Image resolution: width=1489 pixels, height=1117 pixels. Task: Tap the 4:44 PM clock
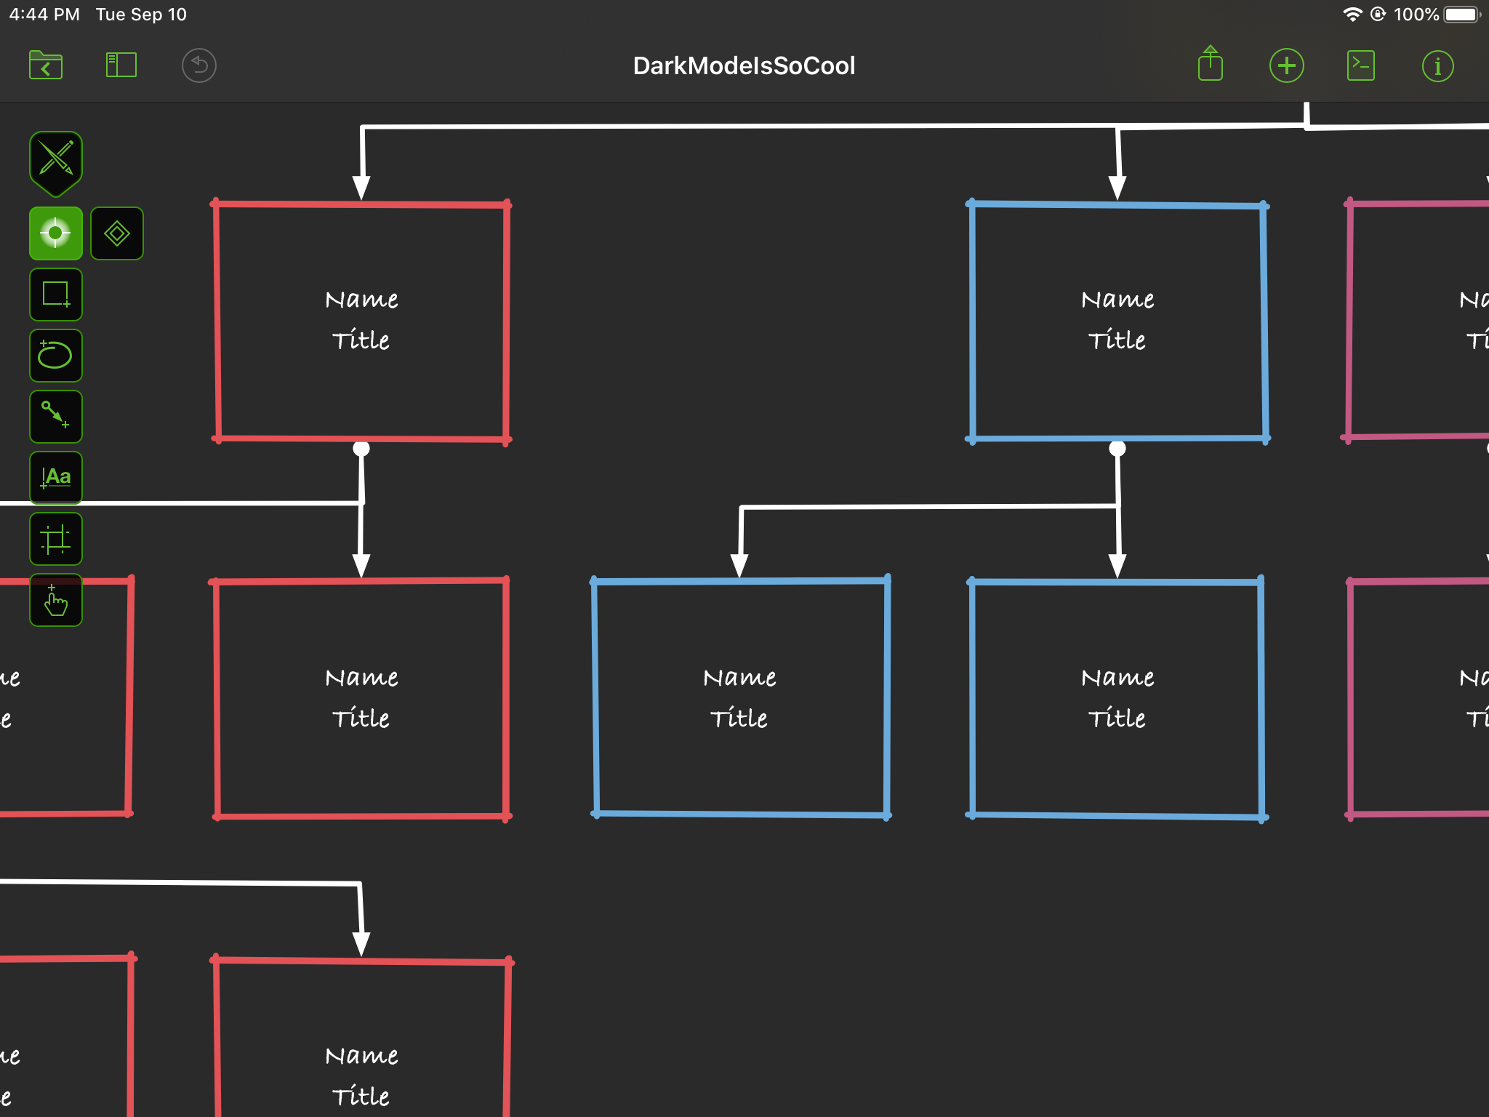click(x=44, y=15)
